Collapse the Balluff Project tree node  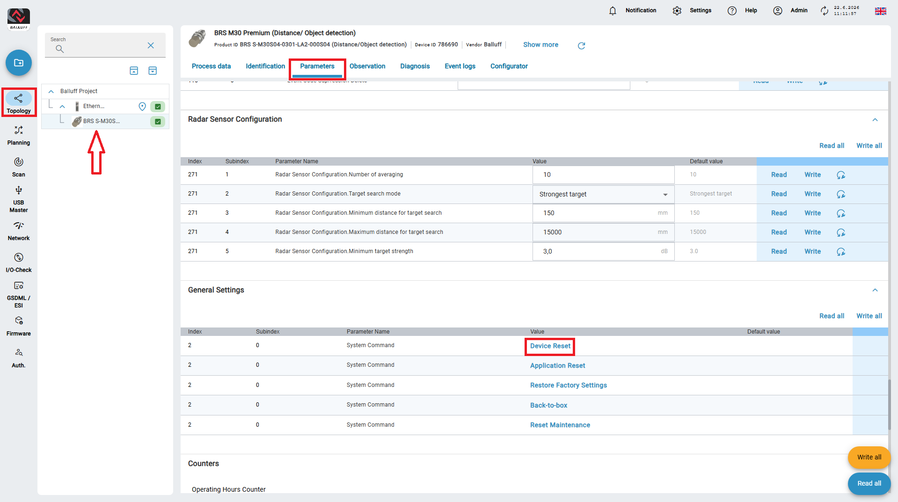pos(51,91)
